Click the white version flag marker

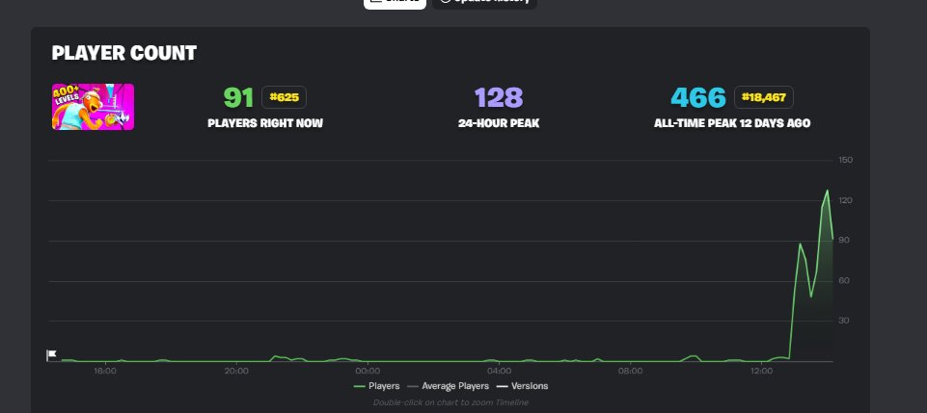(52, 354)
